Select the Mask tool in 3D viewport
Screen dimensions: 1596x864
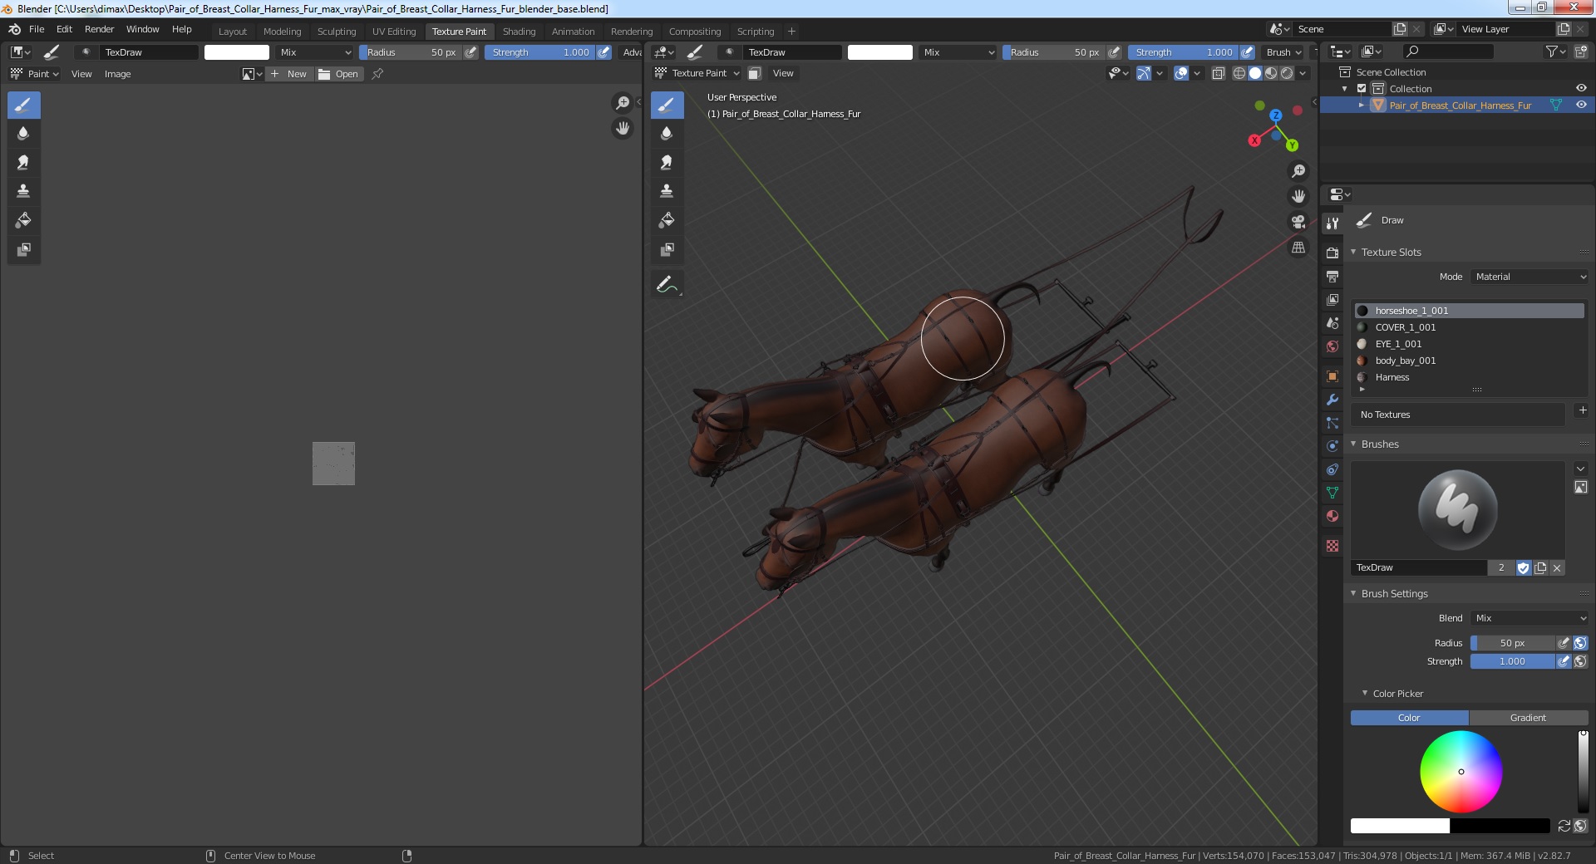[x=667, y=249]
